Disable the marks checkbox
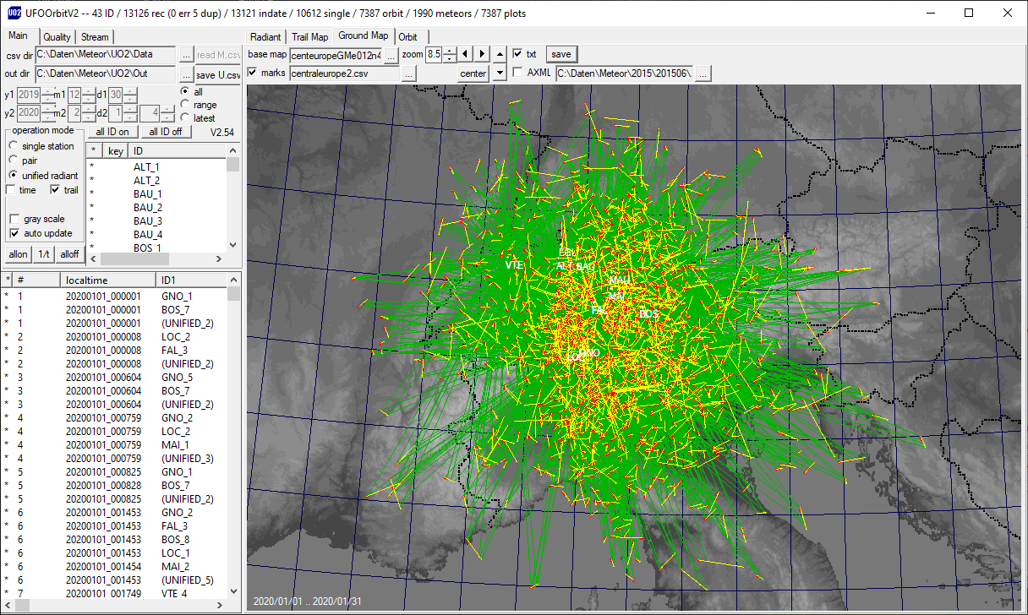The width and height of the screenshot is (1028, 615). pos(253,73)
